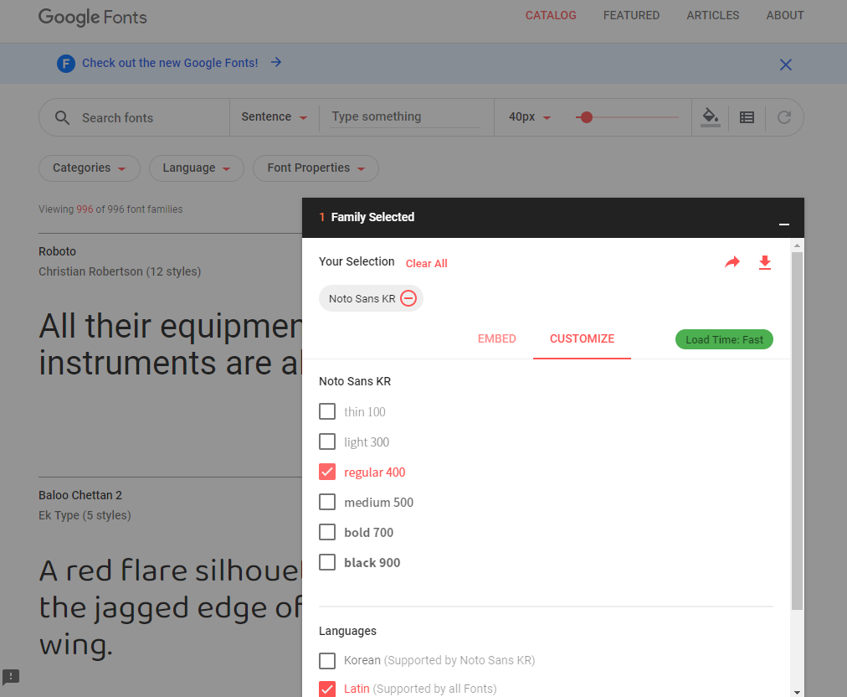
Task: Enable the black 900 weight
Action: [326, 562]
